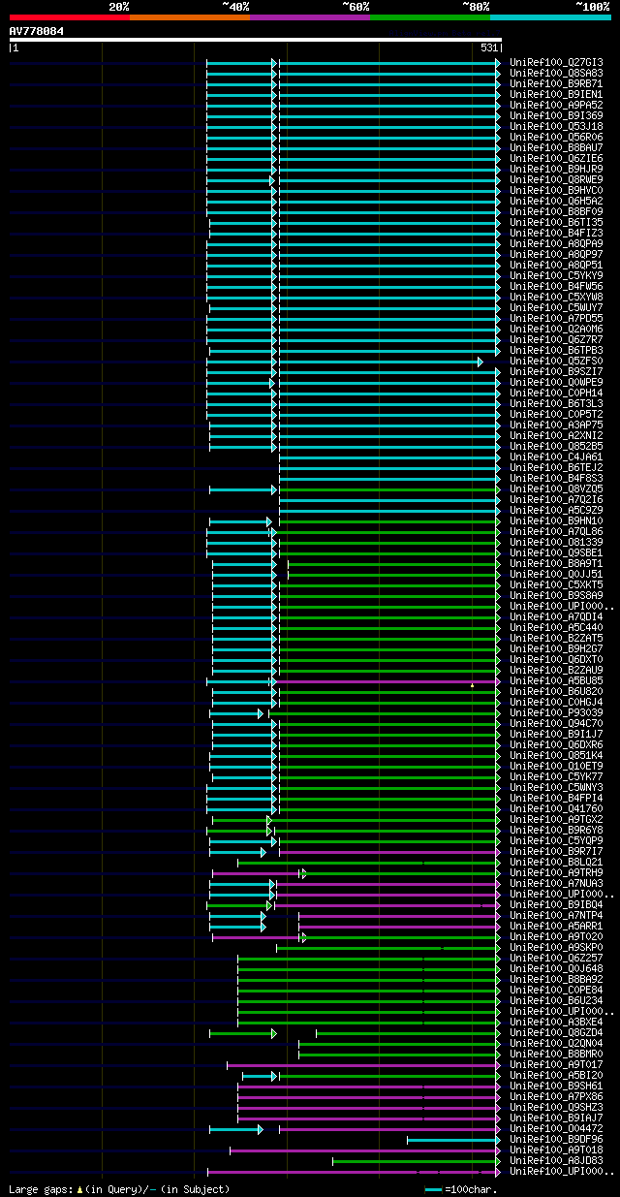The width and height of the screenshot is (620, 1197).
Task: Select the UniRef100_A5C9Z9 label
Action: pyautogui.click(x=556, y=510)
